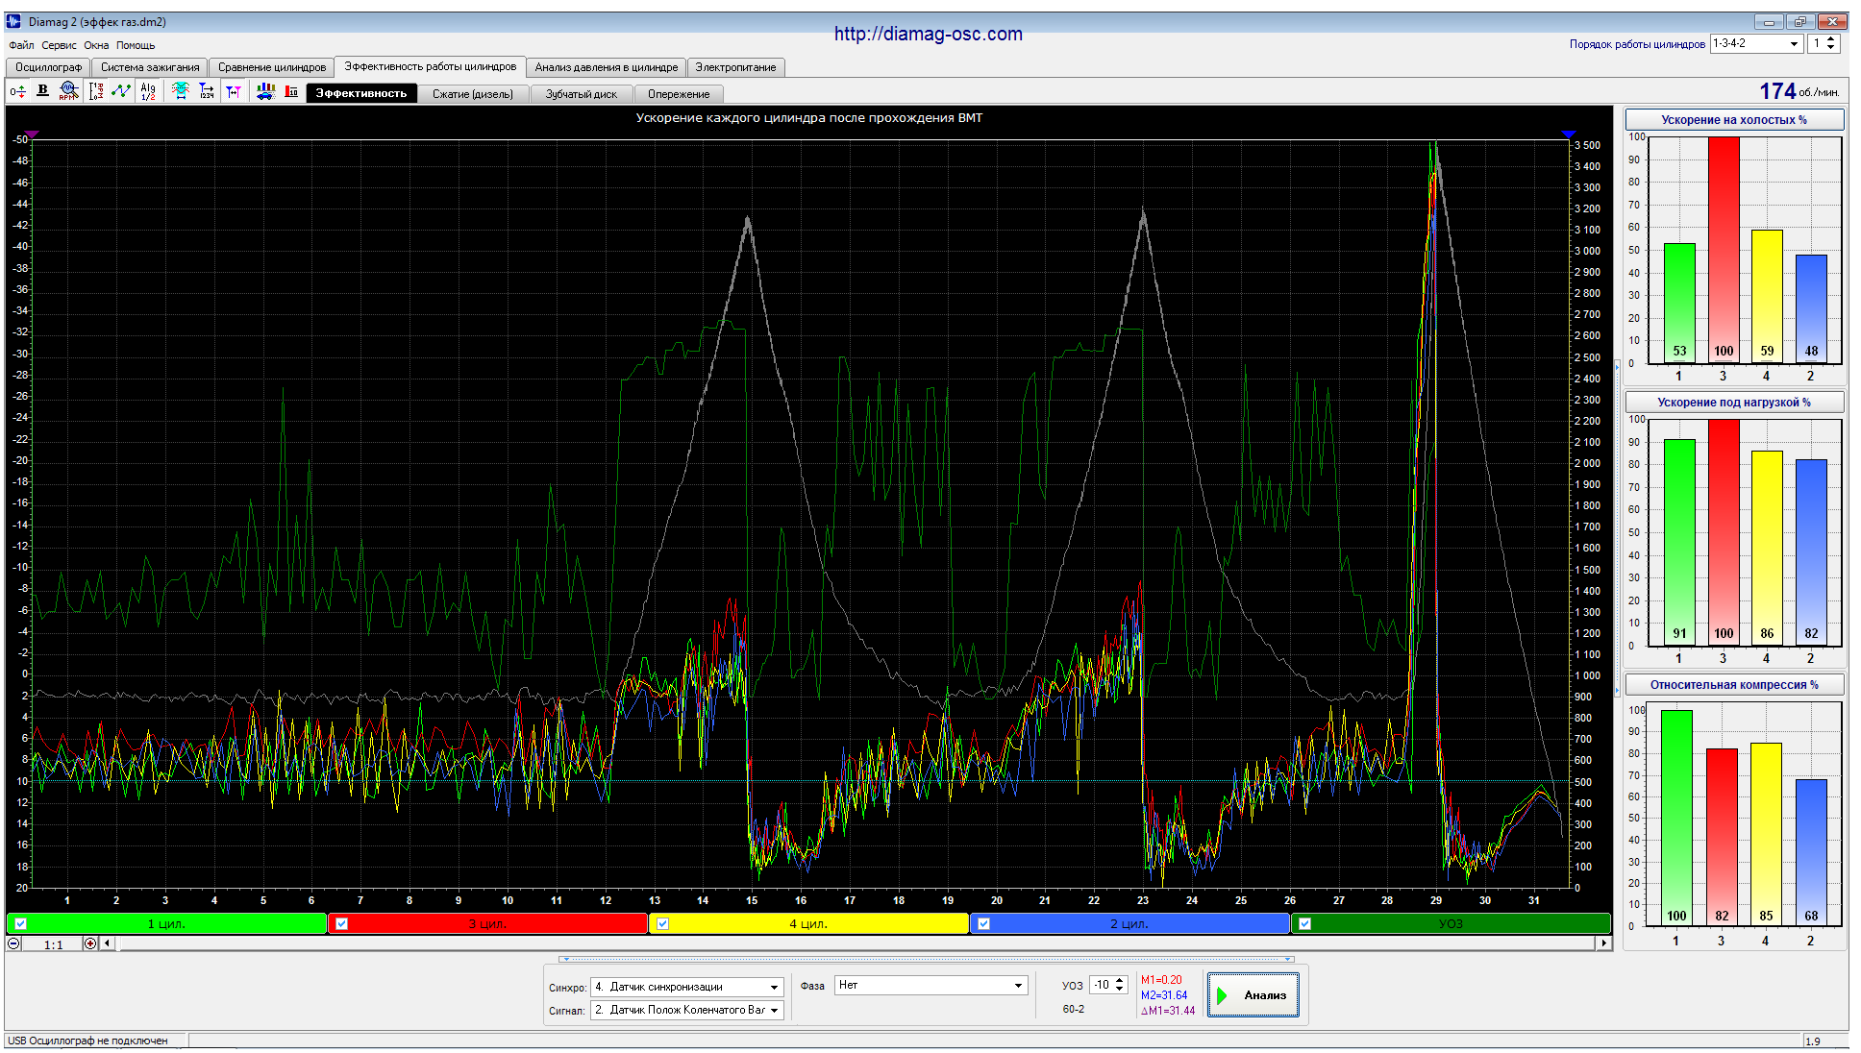
Task: Click the cyan waveform span icon
Action: (x=181, y=91)
